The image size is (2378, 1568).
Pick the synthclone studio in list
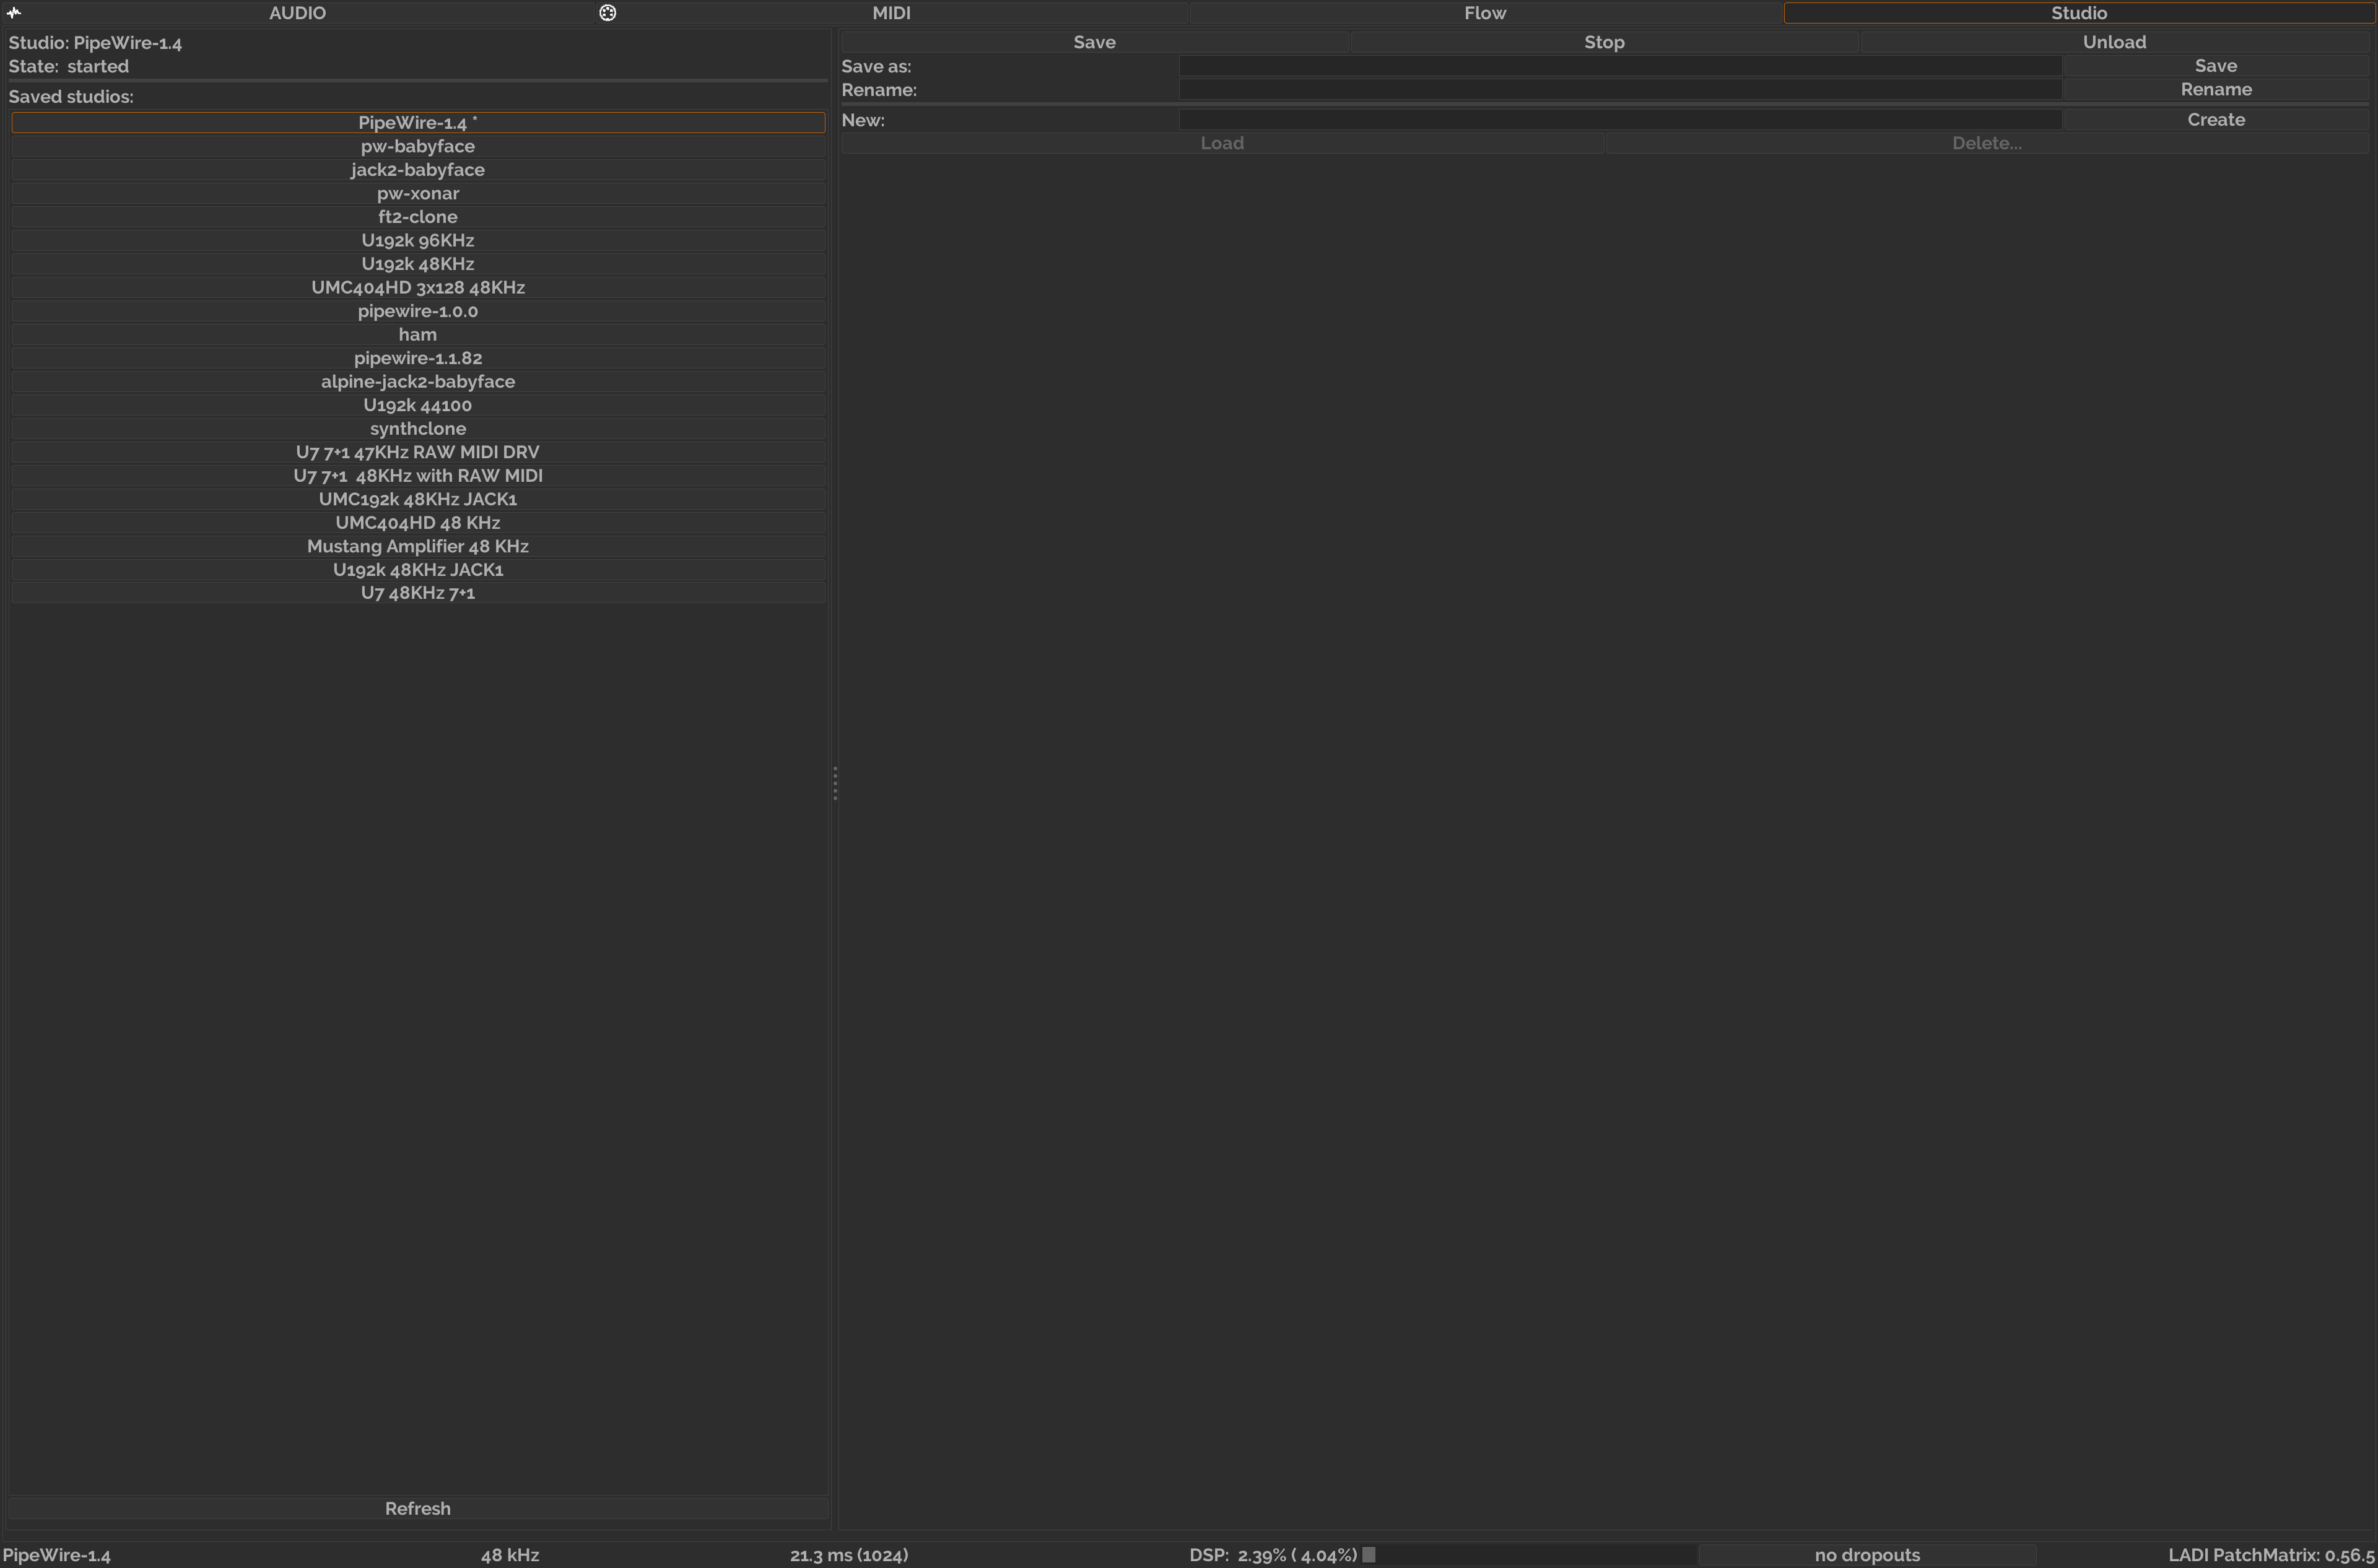(x=417, y=428)
